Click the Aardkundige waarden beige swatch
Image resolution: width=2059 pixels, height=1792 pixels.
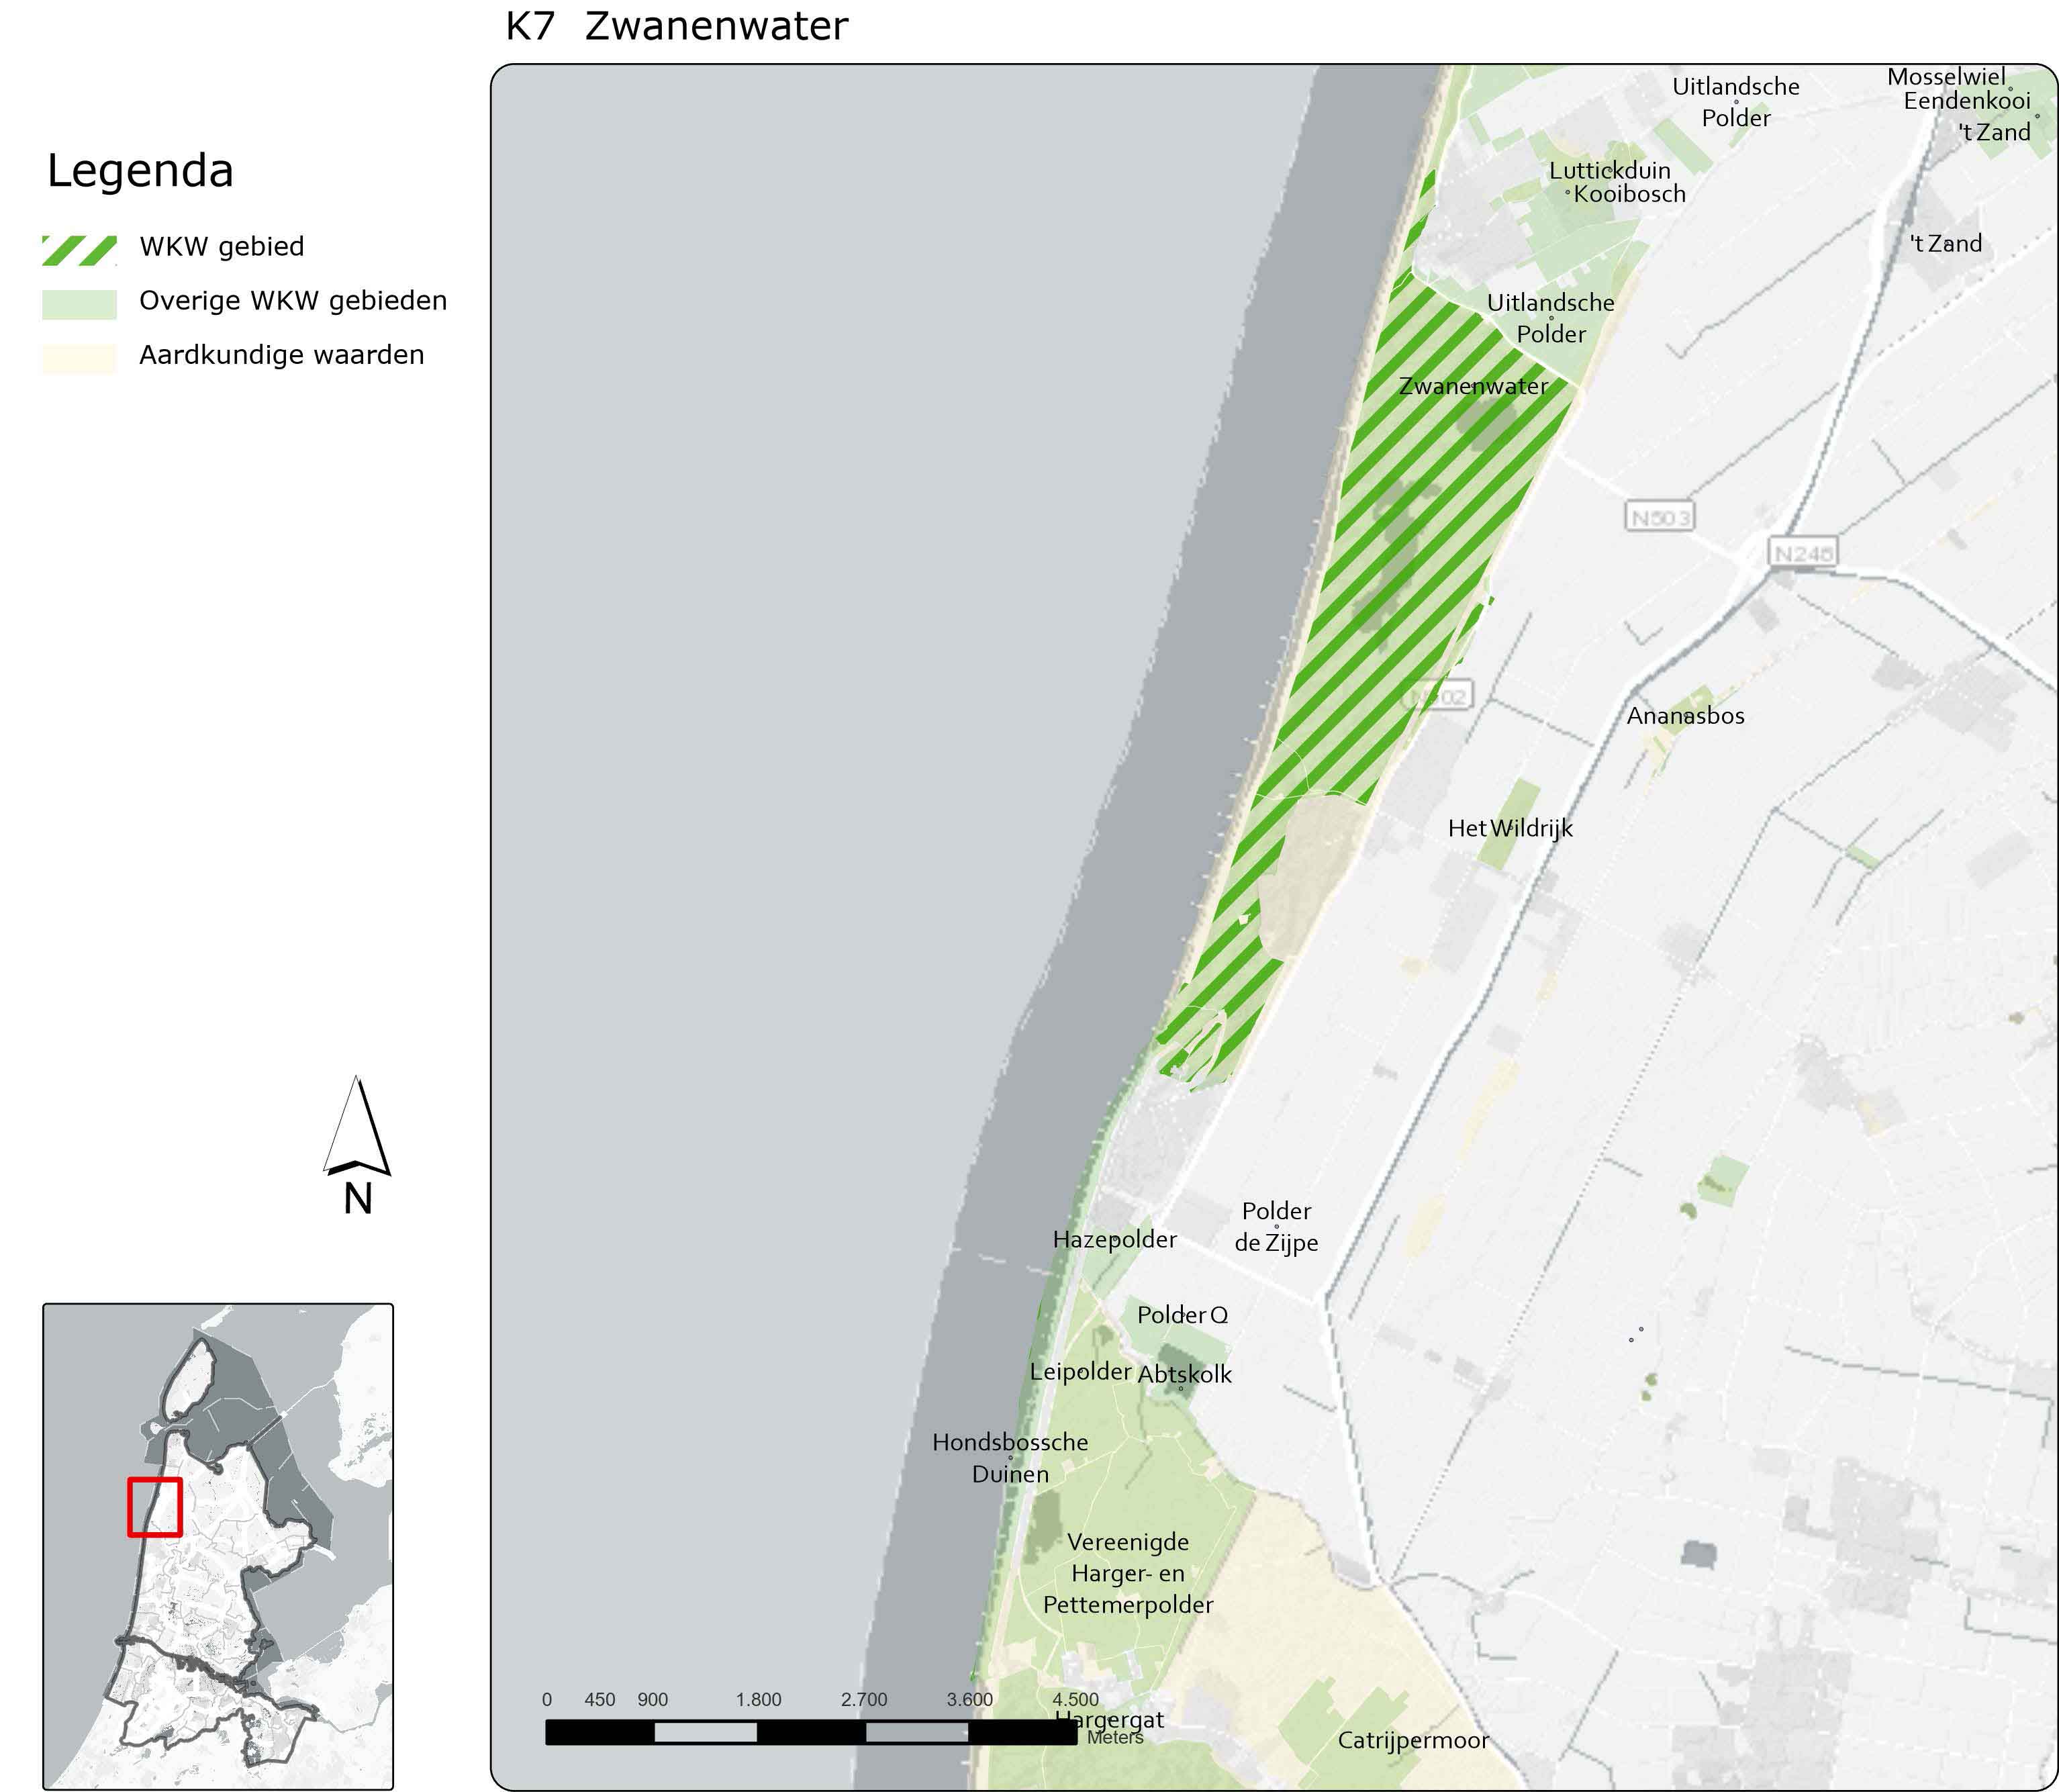coord(79,358)
